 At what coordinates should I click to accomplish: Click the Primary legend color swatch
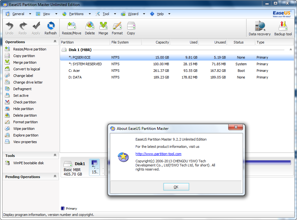[63, 208]
